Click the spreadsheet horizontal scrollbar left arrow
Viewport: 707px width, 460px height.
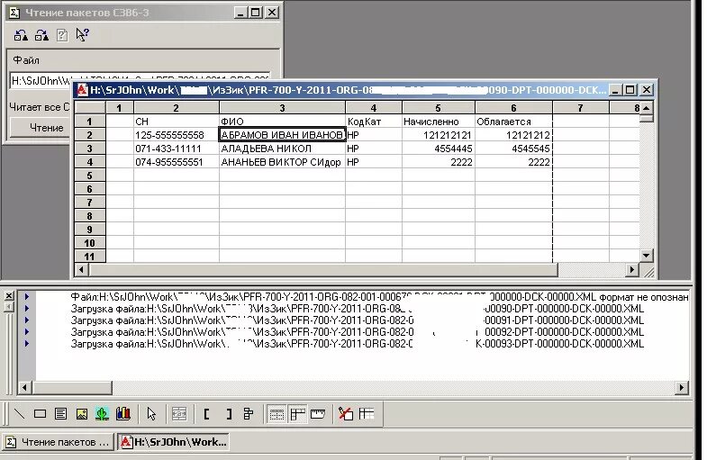coord(81,269)
